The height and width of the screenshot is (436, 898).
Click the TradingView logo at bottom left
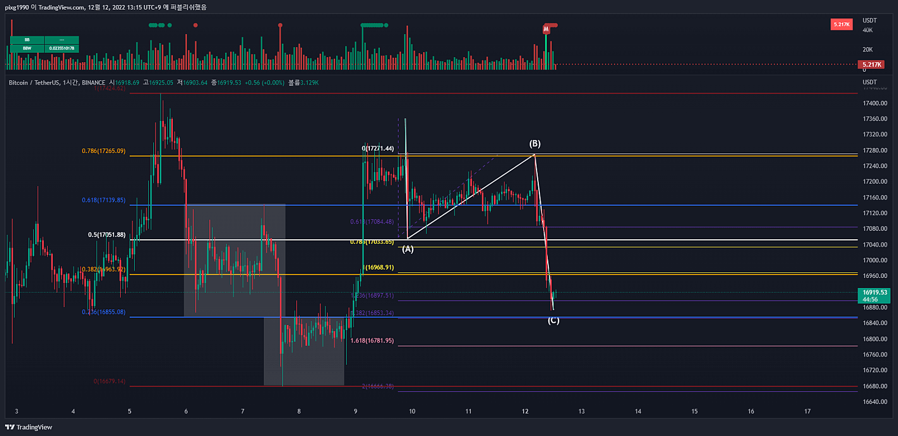(x=29, y=427)
